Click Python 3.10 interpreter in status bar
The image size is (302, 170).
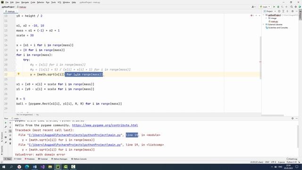[292, 162]
